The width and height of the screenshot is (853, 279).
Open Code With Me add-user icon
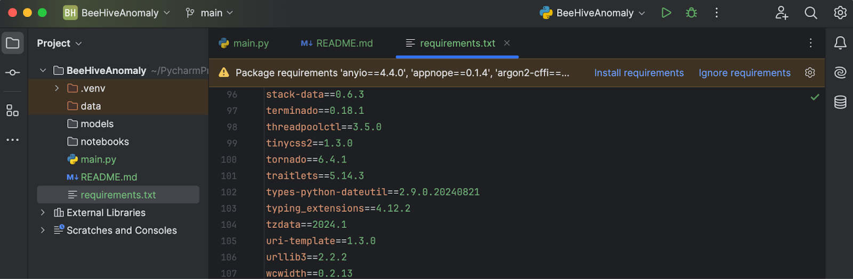point(782,13)
